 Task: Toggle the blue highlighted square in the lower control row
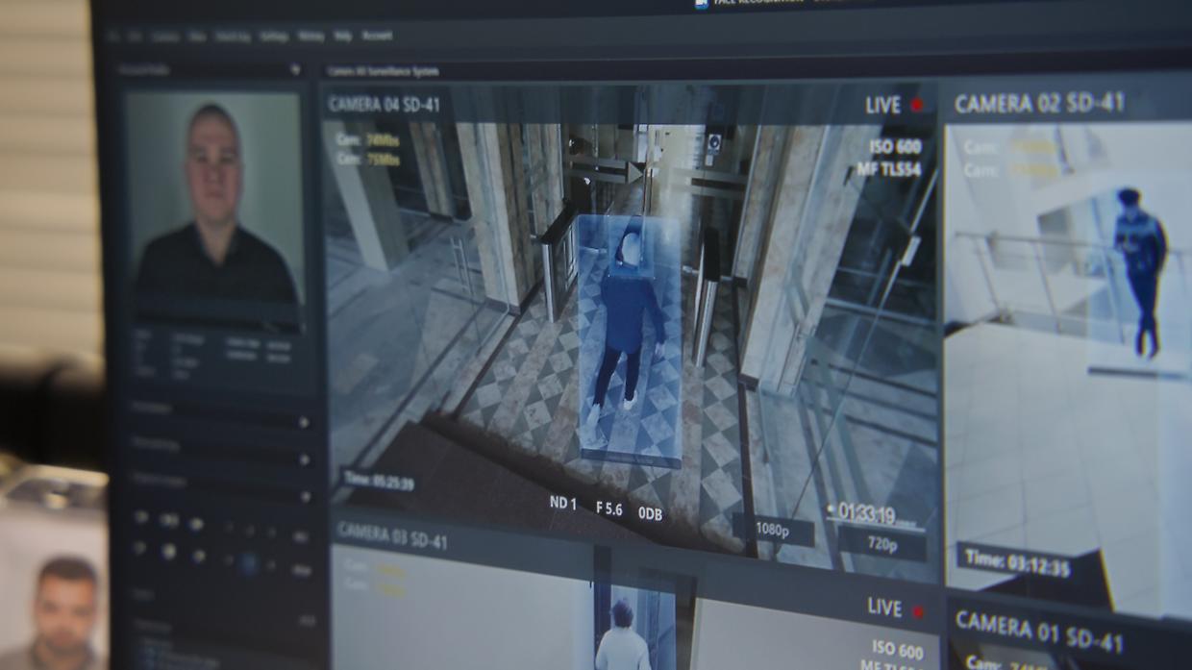click(249, 564)
